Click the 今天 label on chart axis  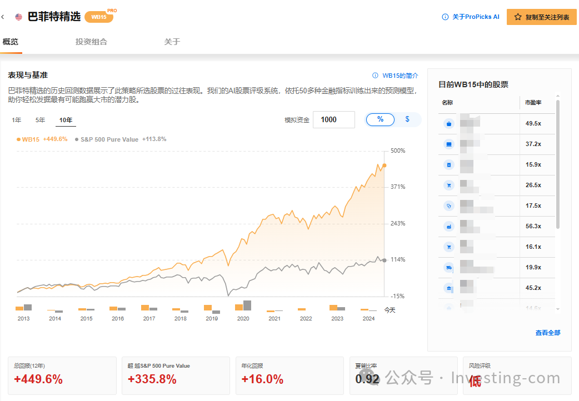pyautogui.click(x=390, y=310)
